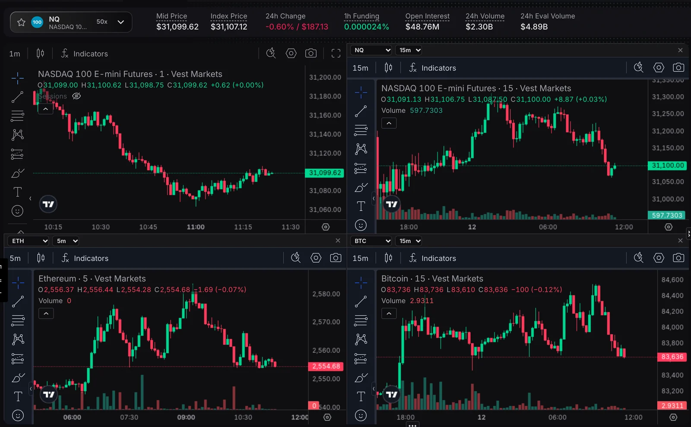Click 5m interval in Ethereum chart toolbar
Image resolution: width=691 pixels, height=427 pixels.
(15, 258)
